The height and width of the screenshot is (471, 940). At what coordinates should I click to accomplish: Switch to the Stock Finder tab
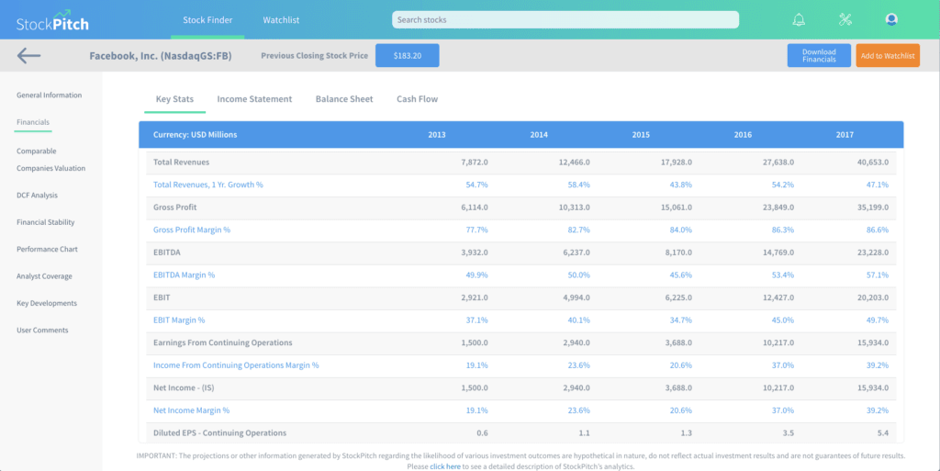pyautogui.click(x=207, y=19)
